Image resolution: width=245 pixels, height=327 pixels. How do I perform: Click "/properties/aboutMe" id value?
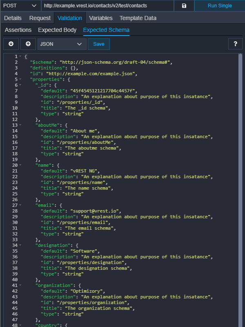(85, 142)
